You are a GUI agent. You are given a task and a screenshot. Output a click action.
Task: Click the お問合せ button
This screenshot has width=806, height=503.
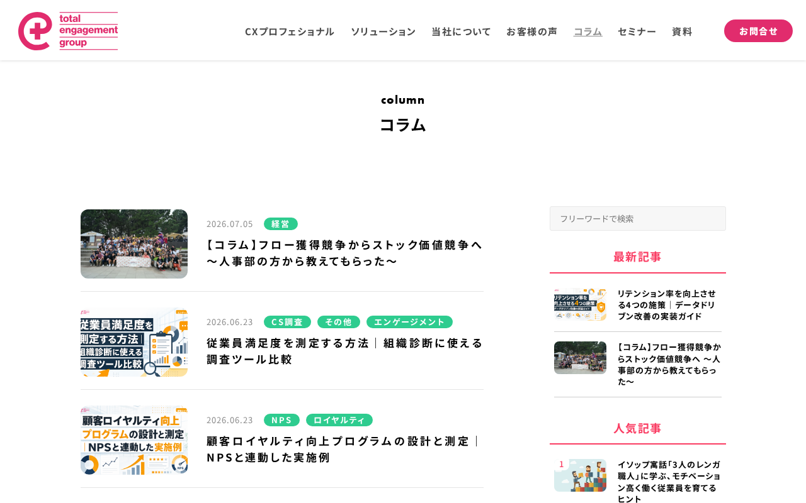pos(758,31)
